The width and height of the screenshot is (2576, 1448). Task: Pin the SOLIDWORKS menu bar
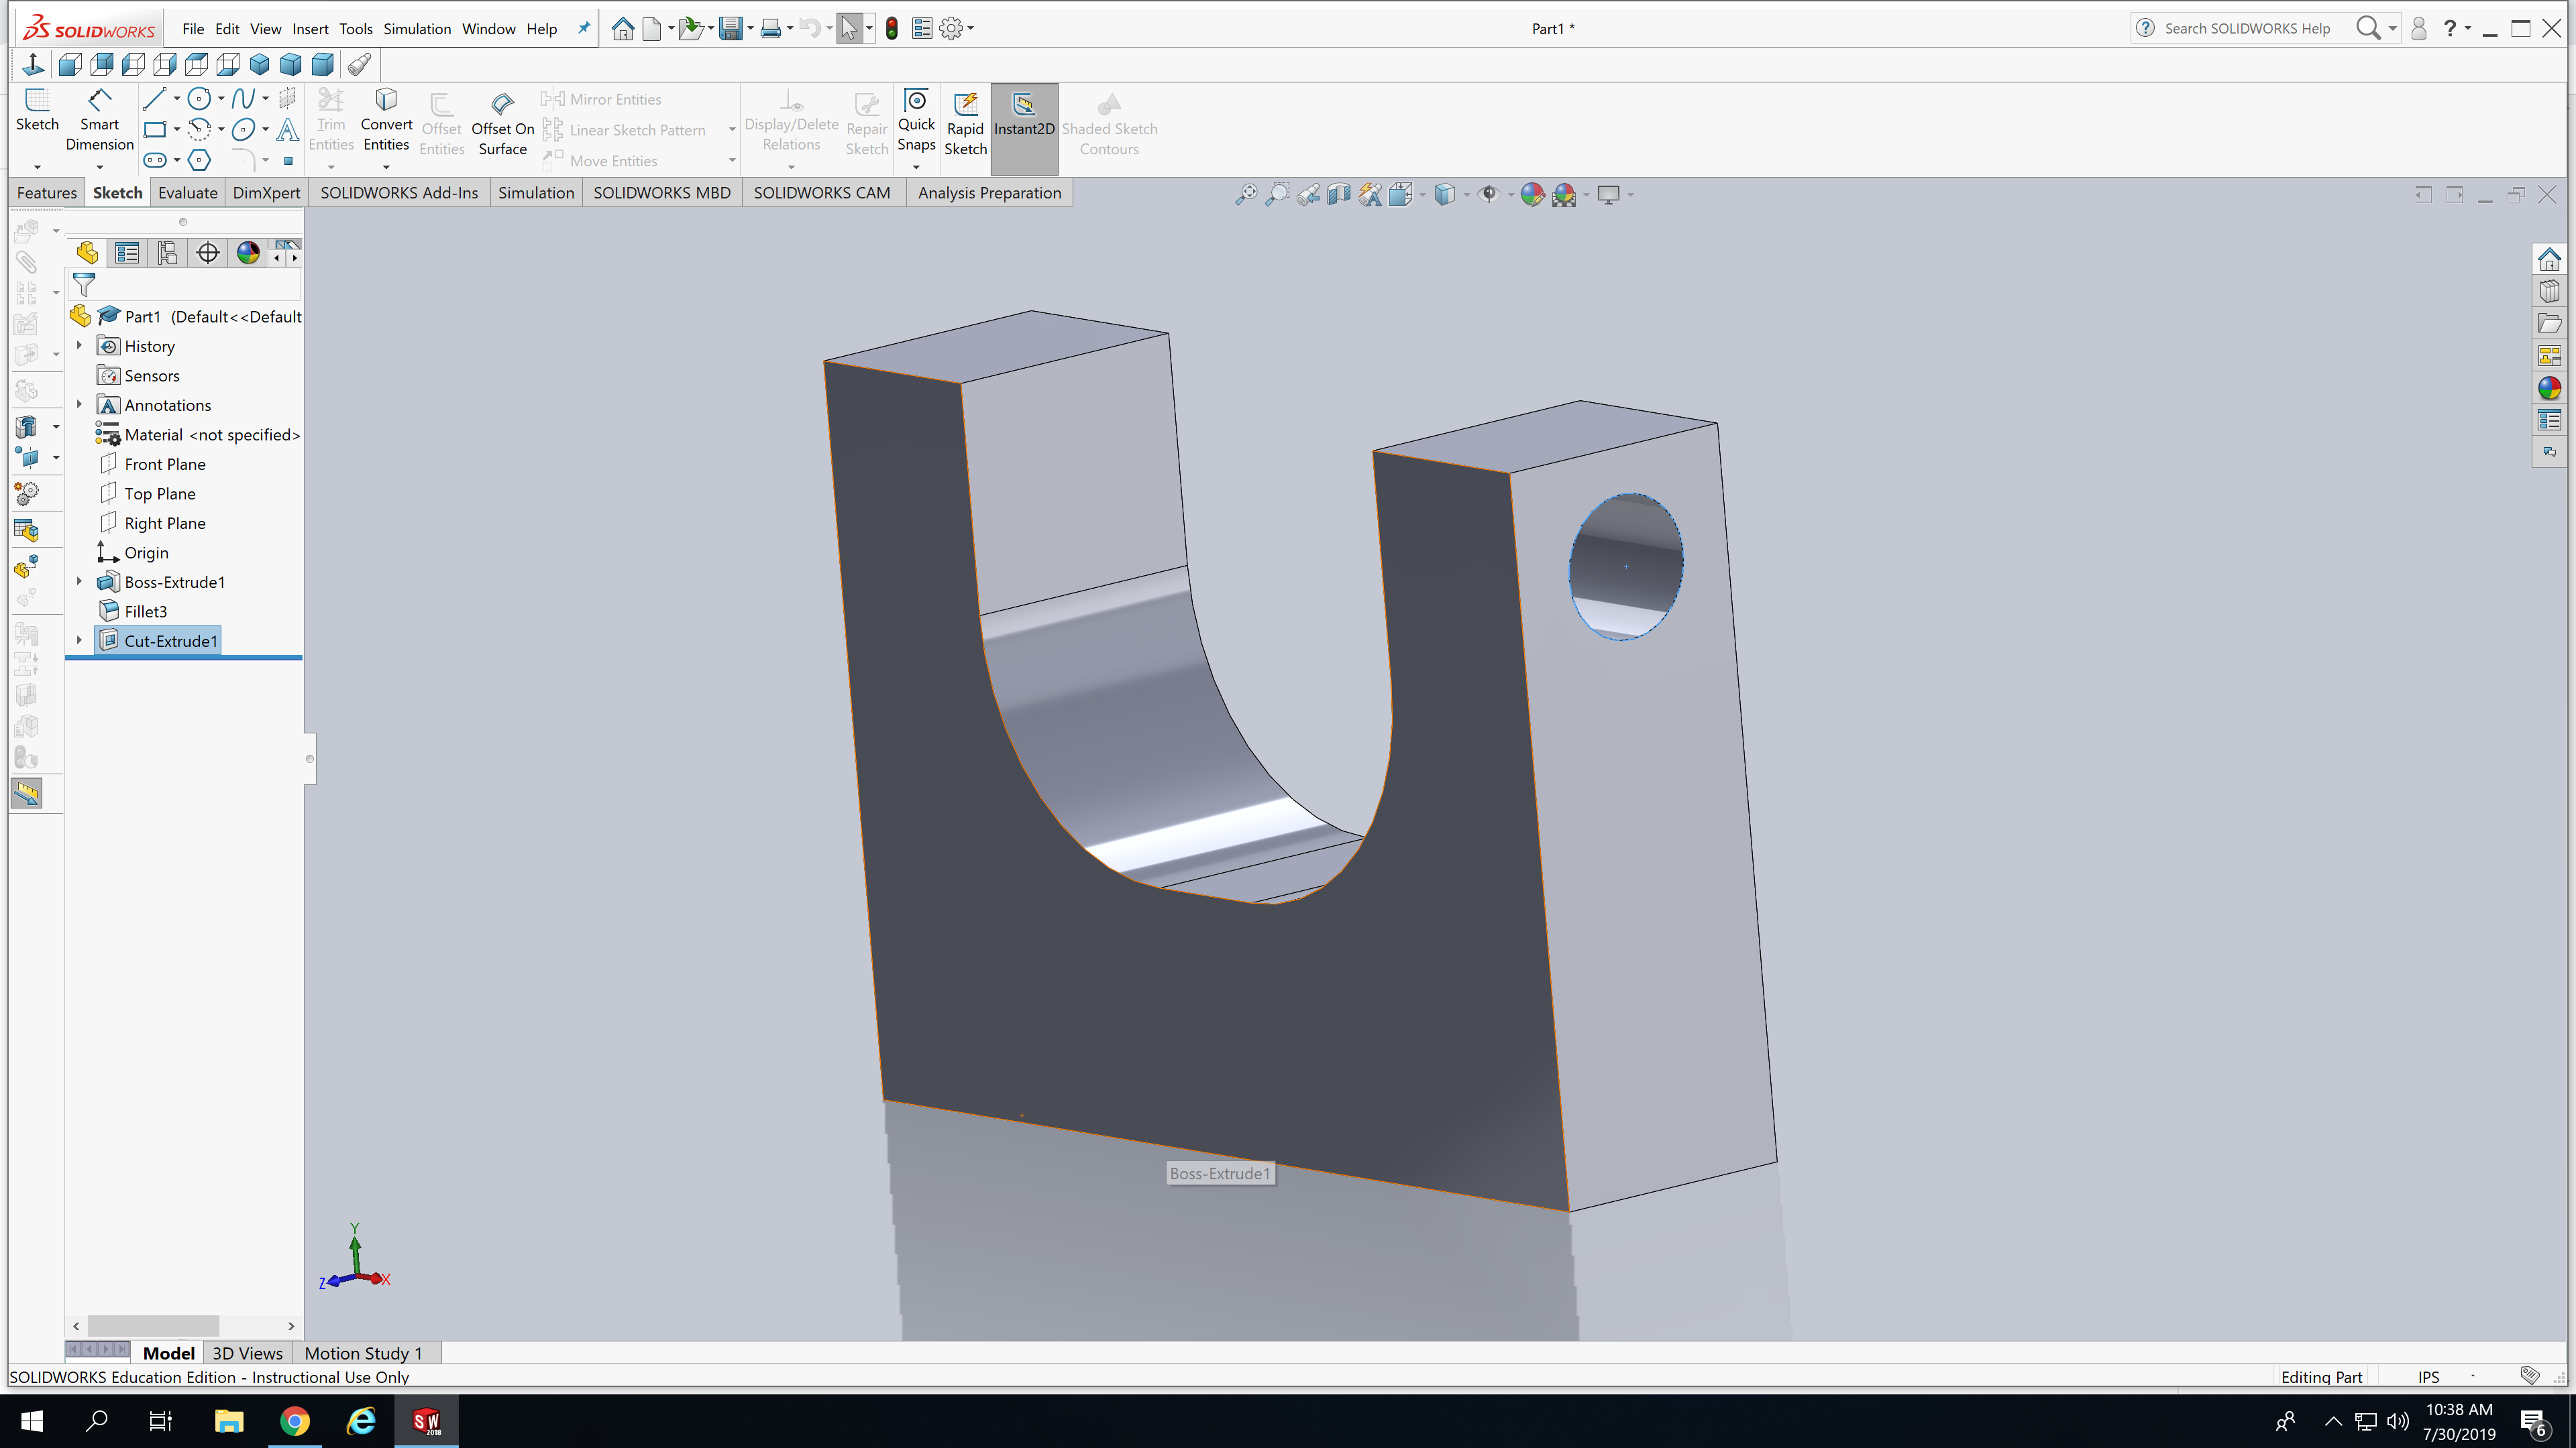tap(584, 28)
